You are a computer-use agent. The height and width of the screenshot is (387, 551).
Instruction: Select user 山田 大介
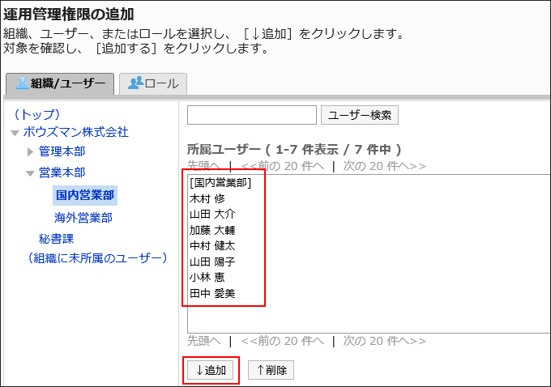click(212, 215)
